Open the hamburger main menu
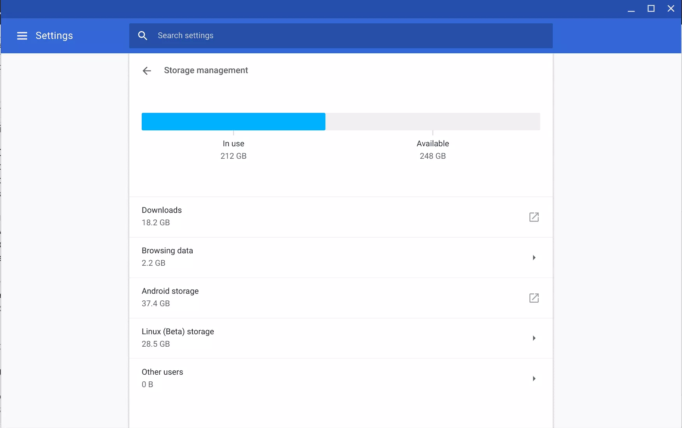Viewport: 682px width, 428px height. click(22, 36)
